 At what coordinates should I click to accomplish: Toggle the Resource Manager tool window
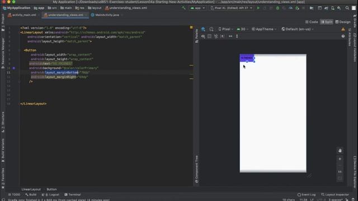(3, 53)
